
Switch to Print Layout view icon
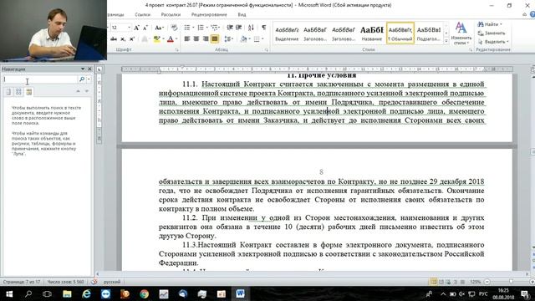434,282
